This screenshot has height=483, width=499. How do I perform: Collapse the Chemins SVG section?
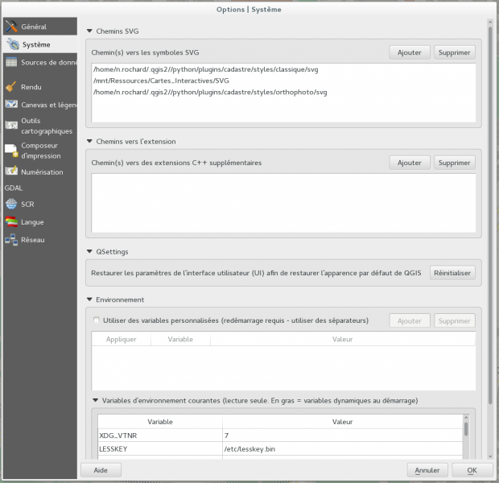click(89, 31)
